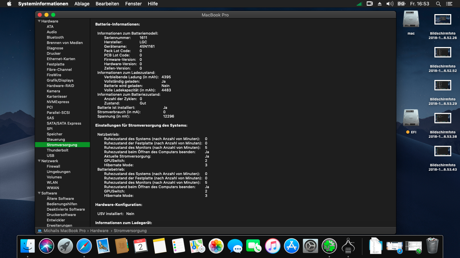460x258 pixels.
Task: Open Mail stamp icon in Dock
Action: (x=103, y=246)
